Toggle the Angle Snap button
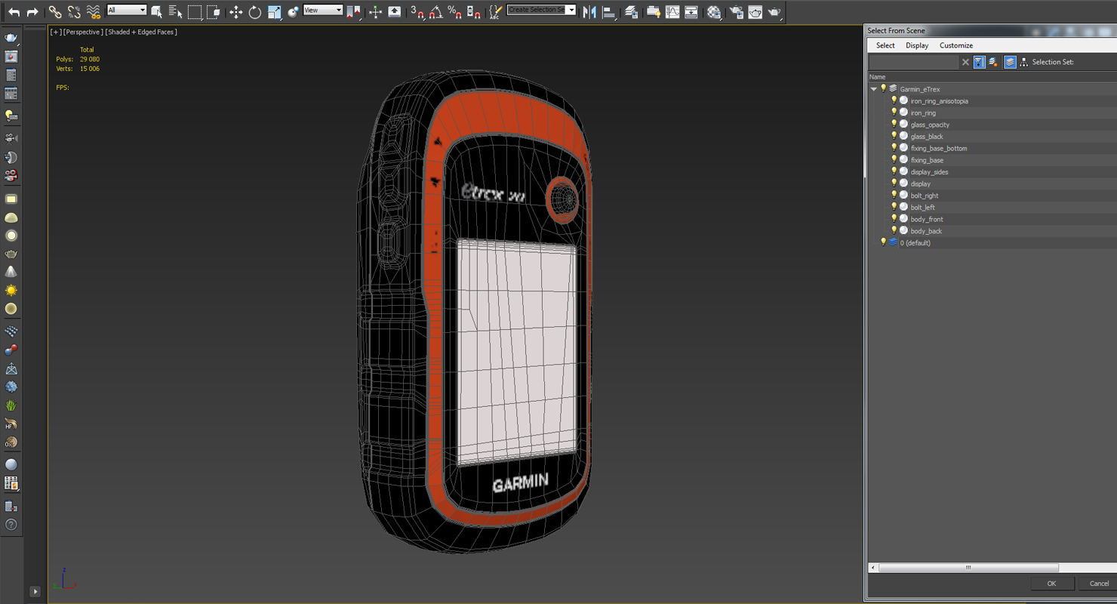The image size is (1117, 604). [x=435, y=12]
